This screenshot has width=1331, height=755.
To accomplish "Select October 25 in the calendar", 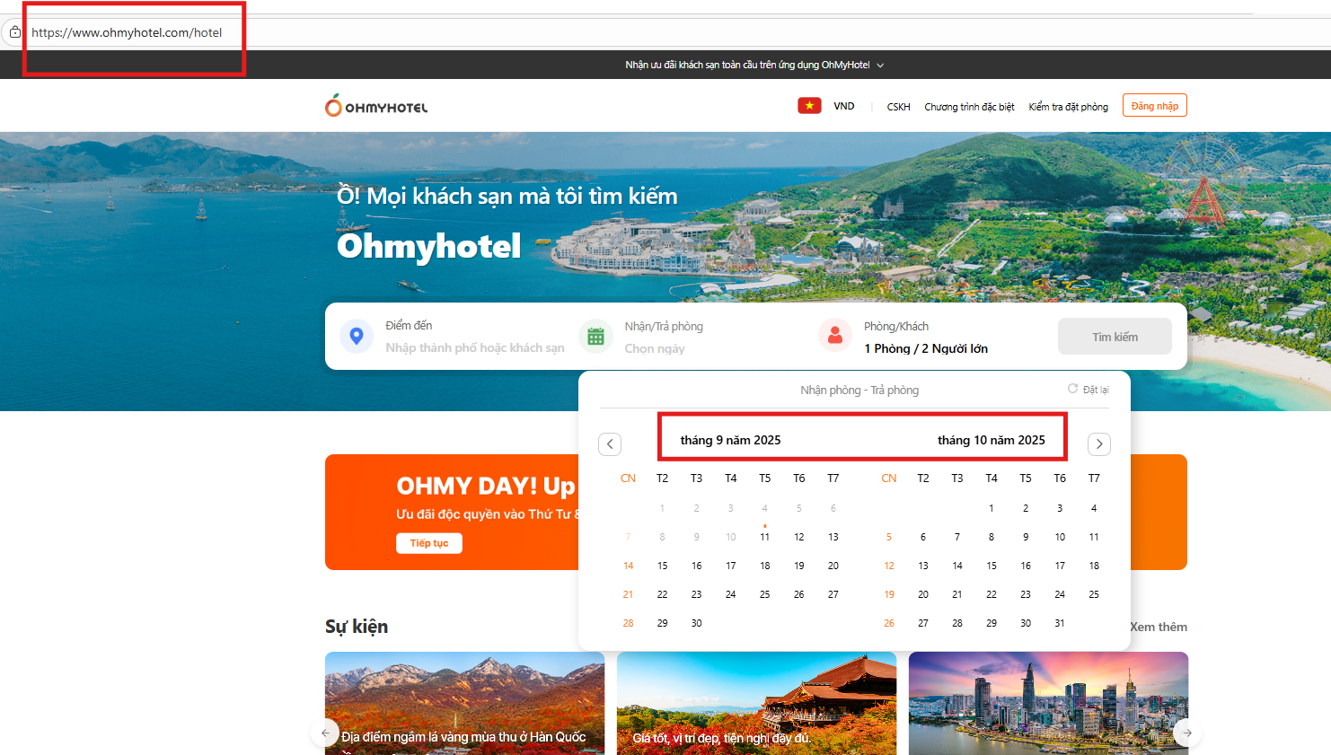I will click(1094, 594).
